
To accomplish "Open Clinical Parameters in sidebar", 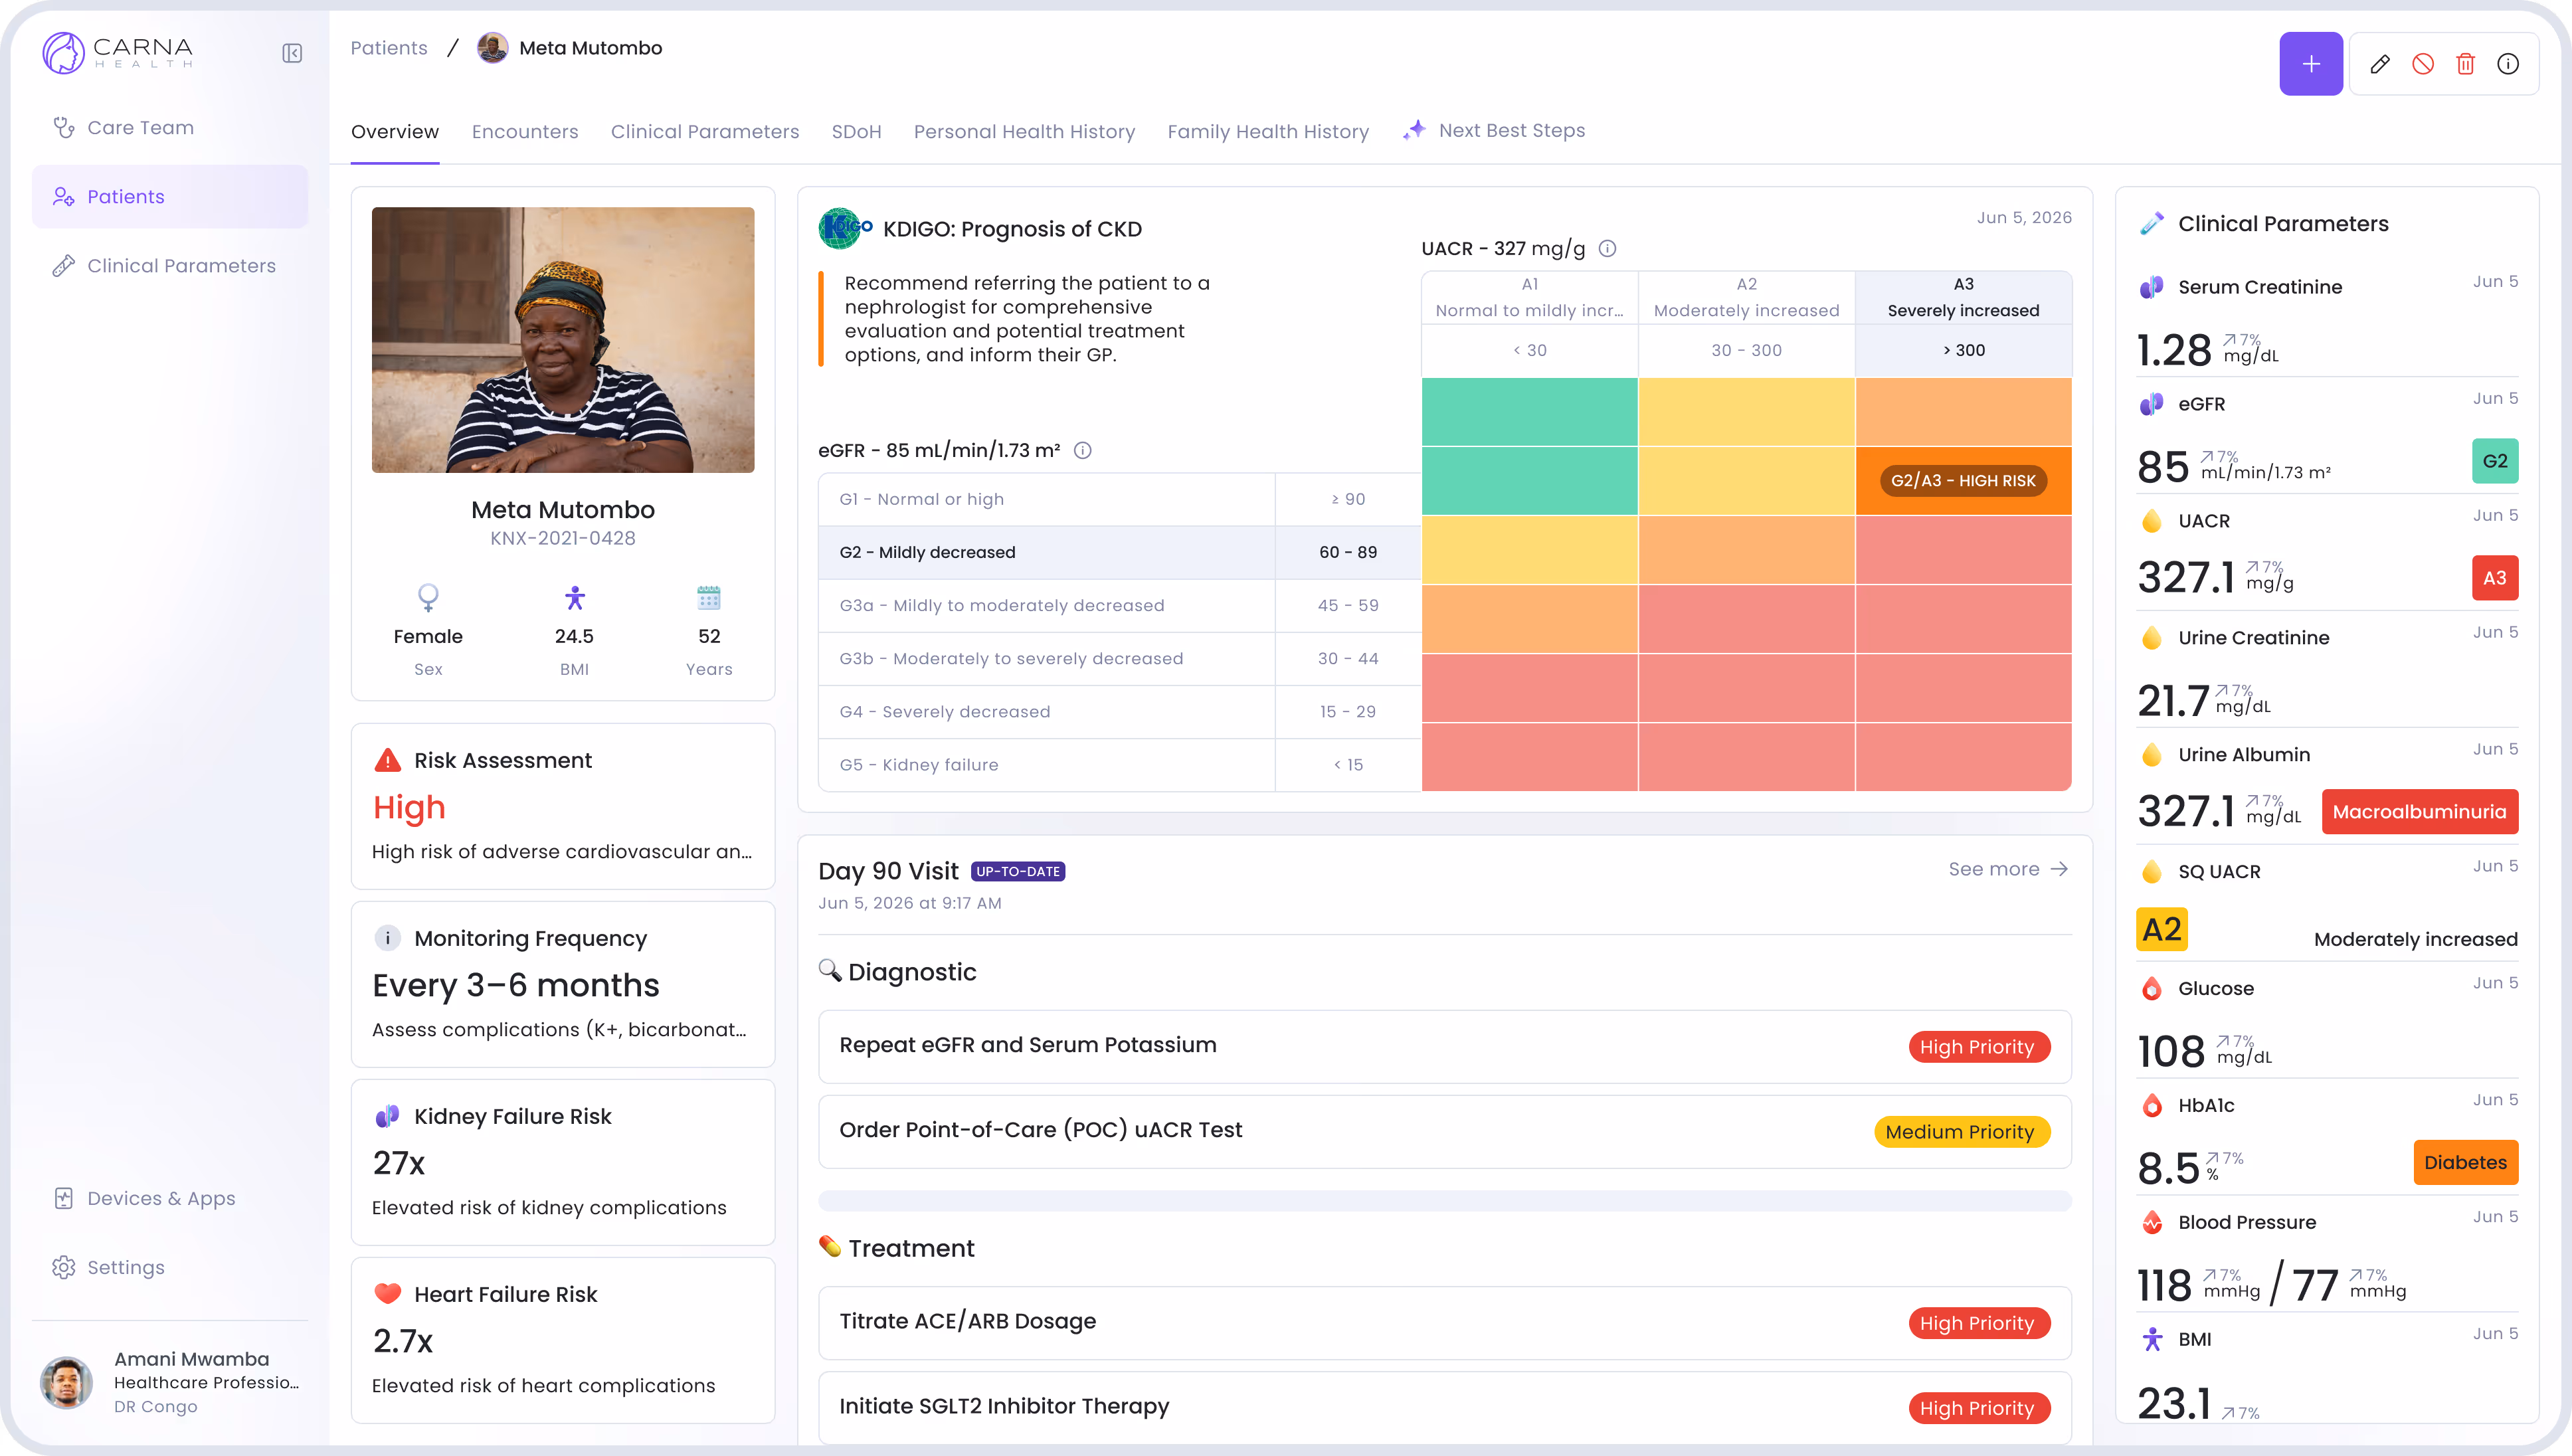I will point(170,265).
